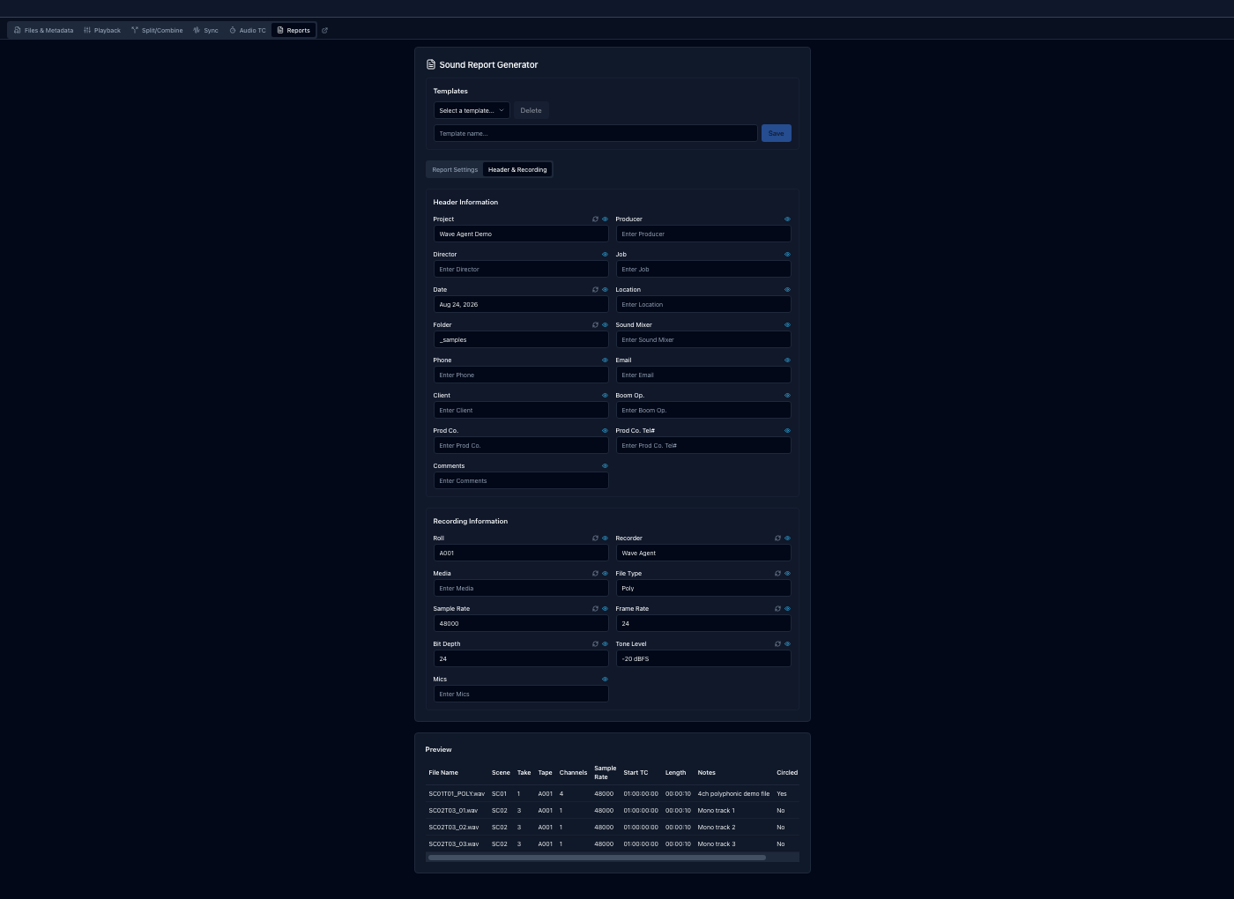
Task: Toggle visibility of the Comments field
Action: point(605,465)
